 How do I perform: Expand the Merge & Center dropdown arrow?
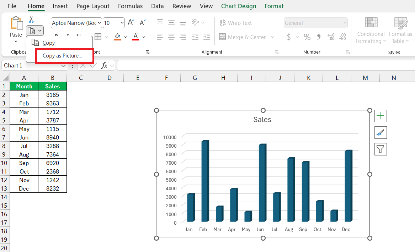click(x=272, y=37)
